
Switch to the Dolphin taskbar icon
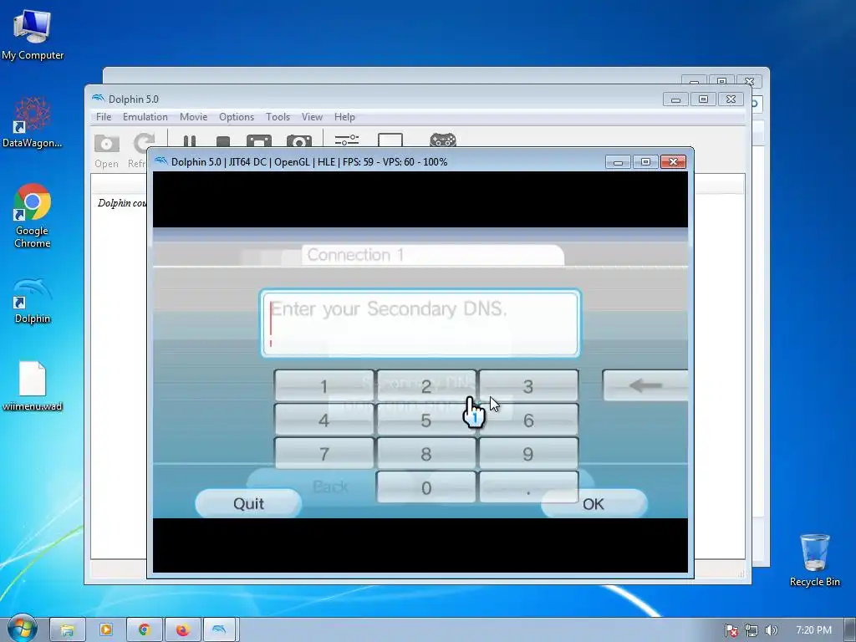point(220,630)
